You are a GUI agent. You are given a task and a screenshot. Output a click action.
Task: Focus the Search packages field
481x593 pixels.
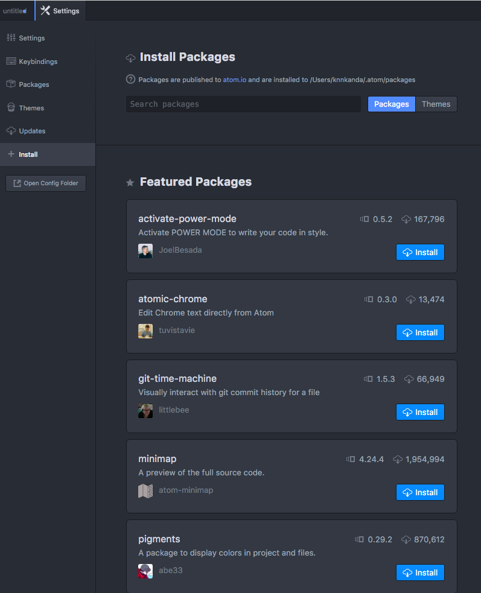click(243, 104)
